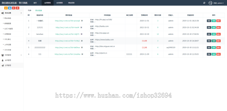Click jump count 12 for benzhan
The height and width of the screenshot is (111, 227).
(158, 34)
